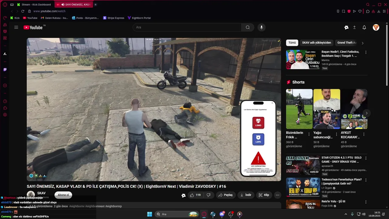
Task: Open the browser downloads icon
Action: pos(379,11)
